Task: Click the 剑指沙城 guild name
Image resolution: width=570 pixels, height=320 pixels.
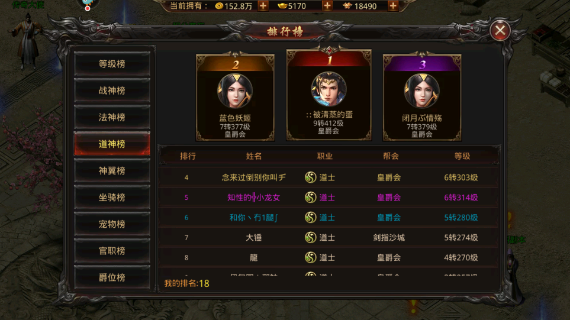Action: point(389,238)
